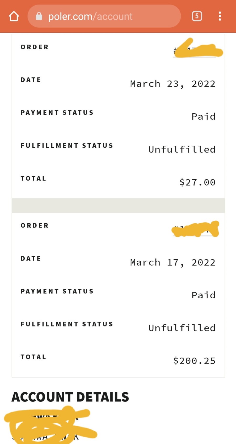
Task: Tap the first order's Paid status
Action: point(203,117)
